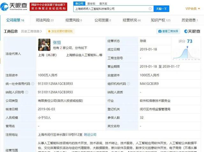Open the VIP会员 dropdown menu
This screenshot has height=152, width=204.
click(x=193, y=9)
